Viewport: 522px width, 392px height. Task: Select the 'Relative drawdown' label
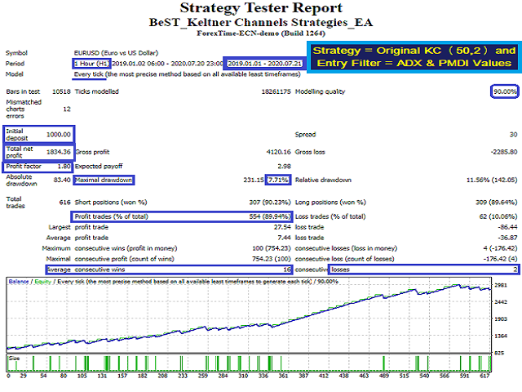(x=323, y=180)
